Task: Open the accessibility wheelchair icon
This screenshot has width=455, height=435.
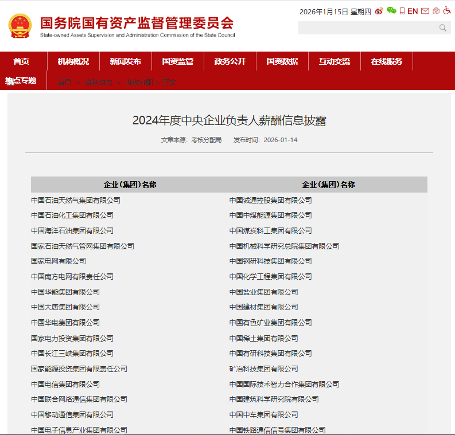Action: (x=447, y=10)
